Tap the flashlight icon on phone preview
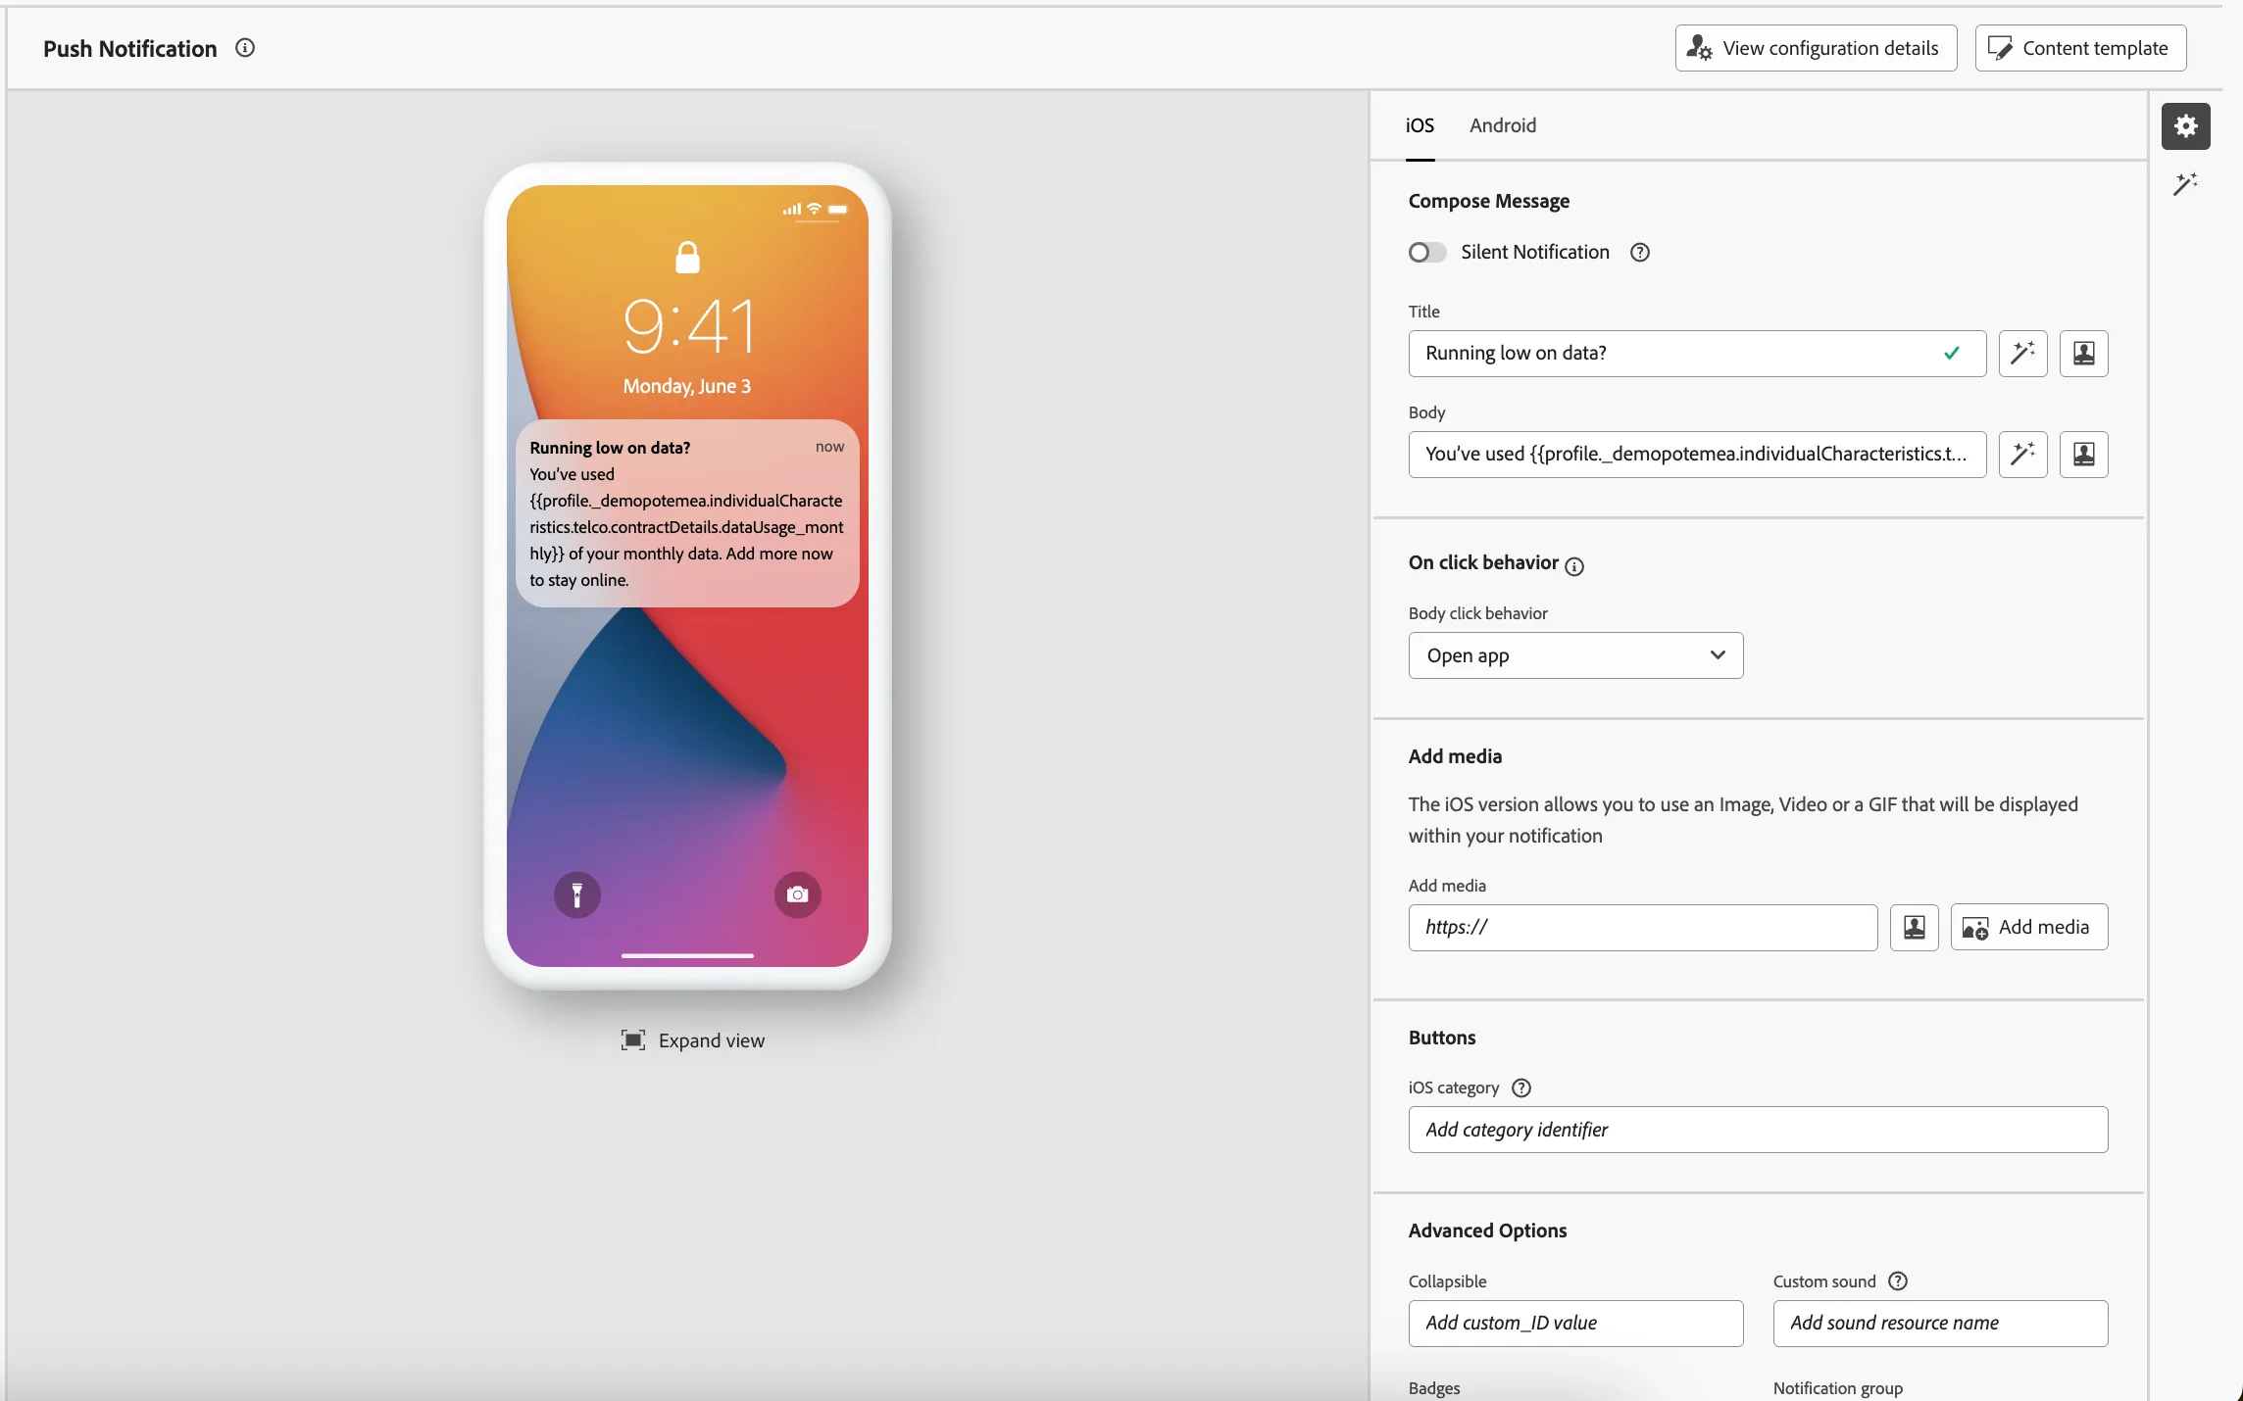The height and width of the screenshot is (1401, 2243). click(x=577, y=895)
